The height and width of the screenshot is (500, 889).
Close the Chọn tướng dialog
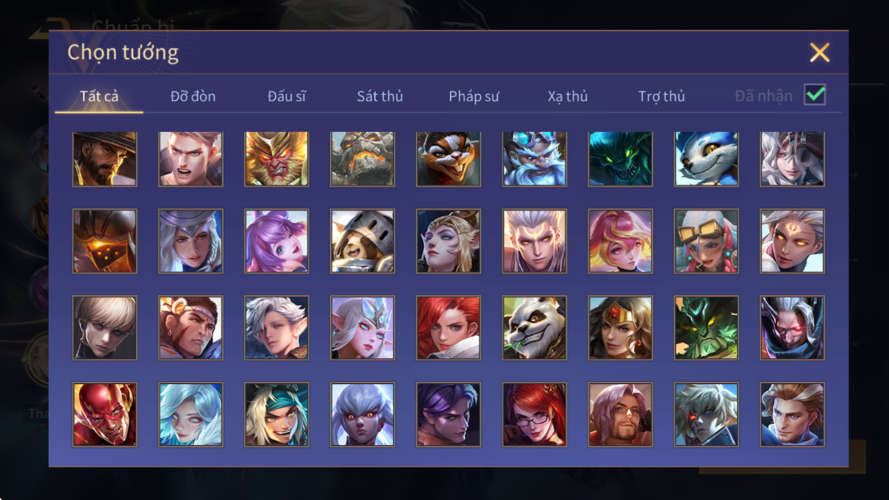coord(819,53)
